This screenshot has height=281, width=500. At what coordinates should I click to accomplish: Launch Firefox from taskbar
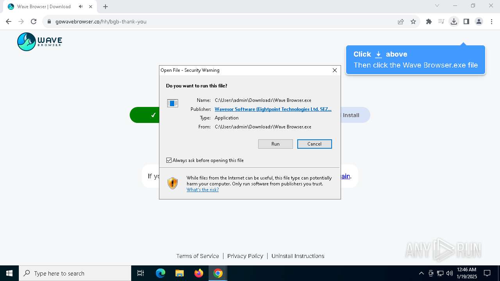[199, 273]
